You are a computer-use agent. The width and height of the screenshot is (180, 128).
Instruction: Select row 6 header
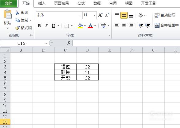(5, 83)
